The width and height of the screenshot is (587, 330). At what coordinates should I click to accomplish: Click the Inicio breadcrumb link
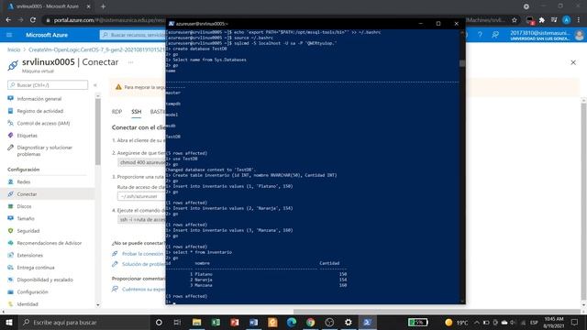(14, 49)
